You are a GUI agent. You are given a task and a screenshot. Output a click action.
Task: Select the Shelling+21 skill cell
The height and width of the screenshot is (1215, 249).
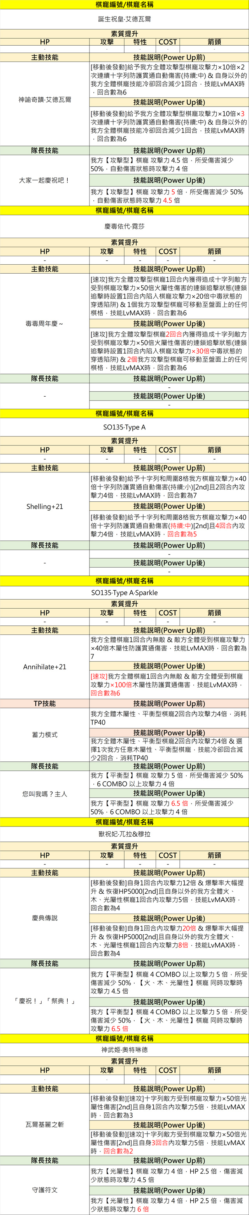tap(45, 506)
